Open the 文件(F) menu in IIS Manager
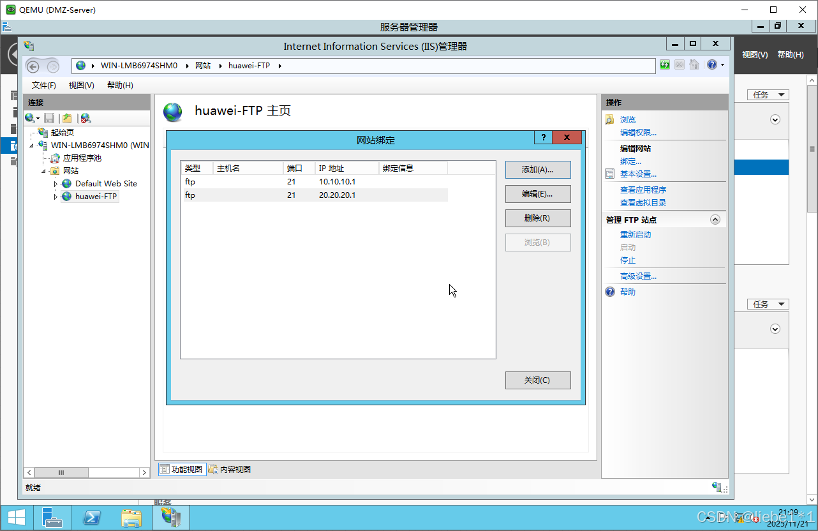The image size is (818, 531). 44,86
